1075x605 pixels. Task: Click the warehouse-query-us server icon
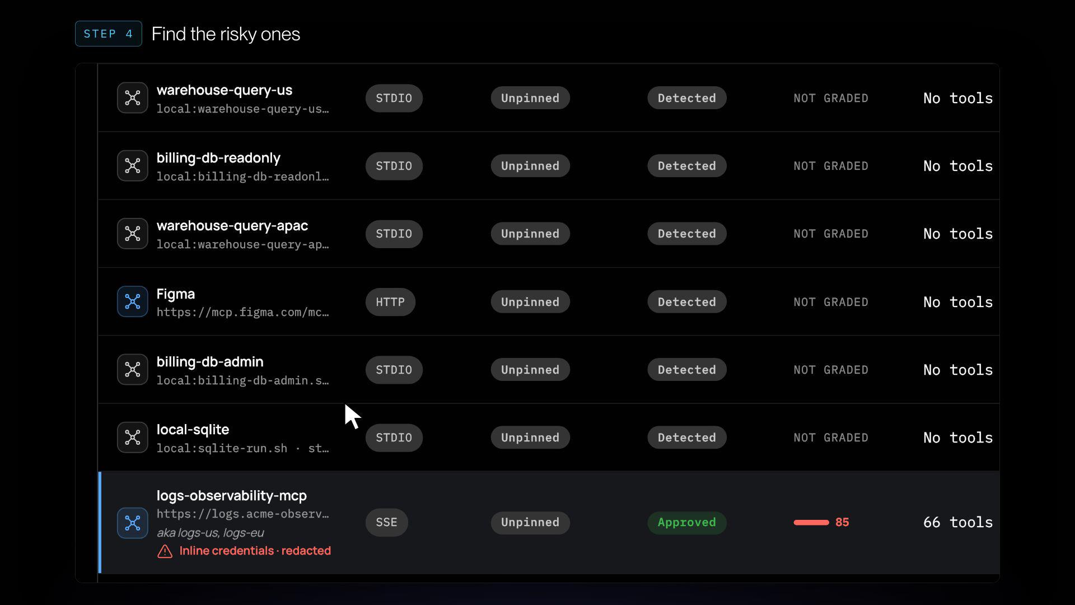click(x=132, y=98)
